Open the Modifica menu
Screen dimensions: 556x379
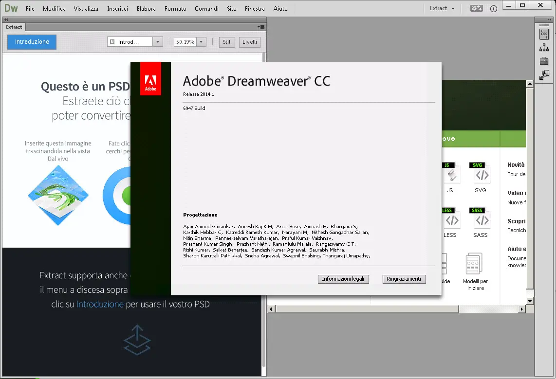click(x=54, y=8)
